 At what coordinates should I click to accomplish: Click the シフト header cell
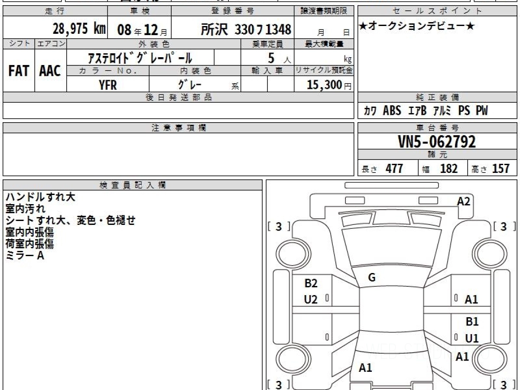pos(19,44)
